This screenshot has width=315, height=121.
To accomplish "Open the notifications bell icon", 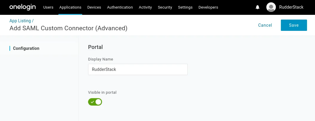I will click(257, 7).
